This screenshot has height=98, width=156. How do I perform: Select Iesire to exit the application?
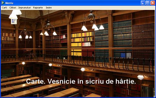49,8
